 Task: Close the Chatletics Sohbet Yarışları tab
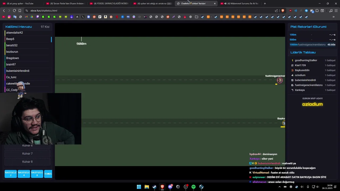point(215,3)
